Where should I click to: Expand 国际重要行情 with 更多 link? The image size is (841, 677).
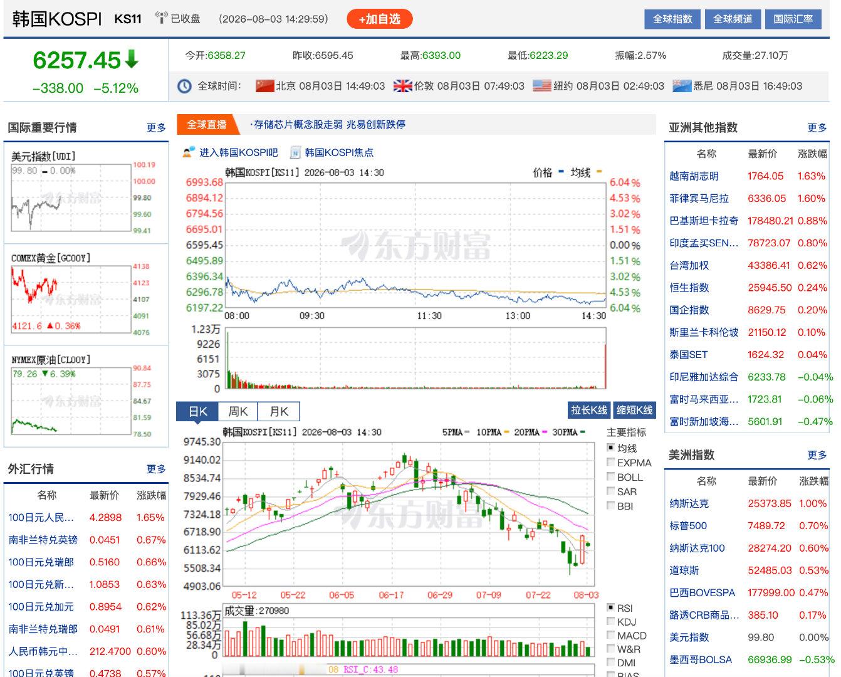[156, 127]
